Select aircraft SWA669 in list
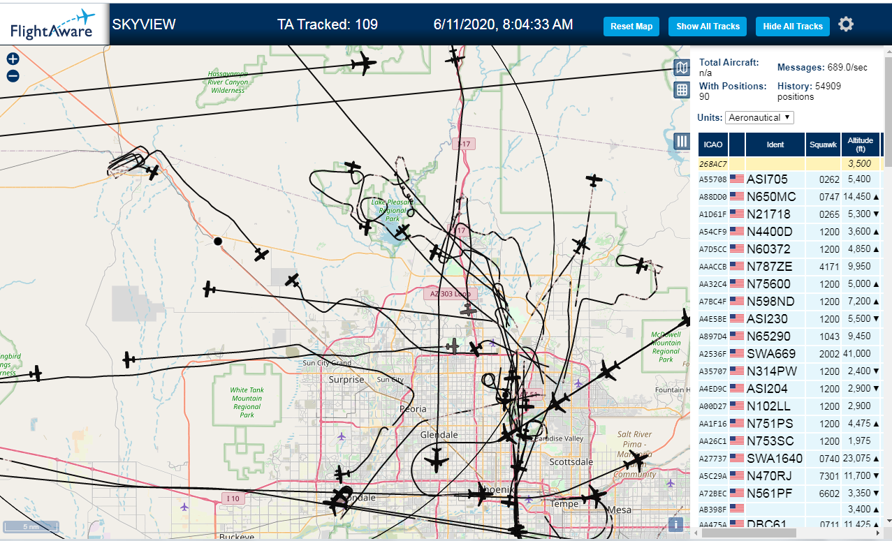Image resolution: width=892 pixels, height=541 pixels. point(791,354)
